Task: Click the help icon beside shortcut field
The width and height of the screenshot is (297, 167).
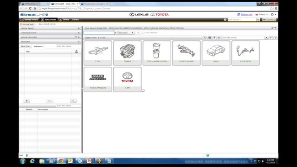Action: pos(225,19)
